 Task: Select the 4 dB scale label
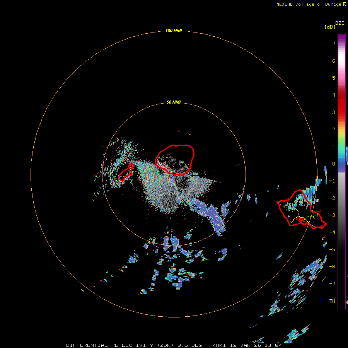point(334,95)
